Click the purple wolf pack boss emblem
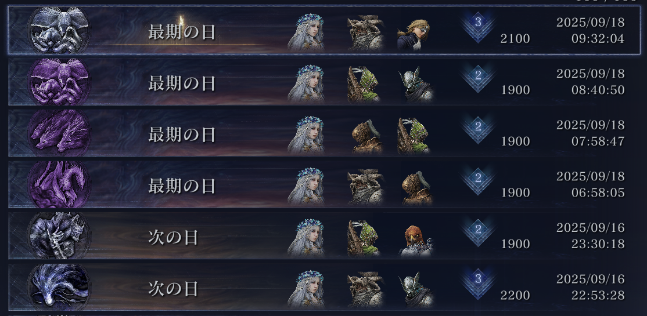 point(58,133)
